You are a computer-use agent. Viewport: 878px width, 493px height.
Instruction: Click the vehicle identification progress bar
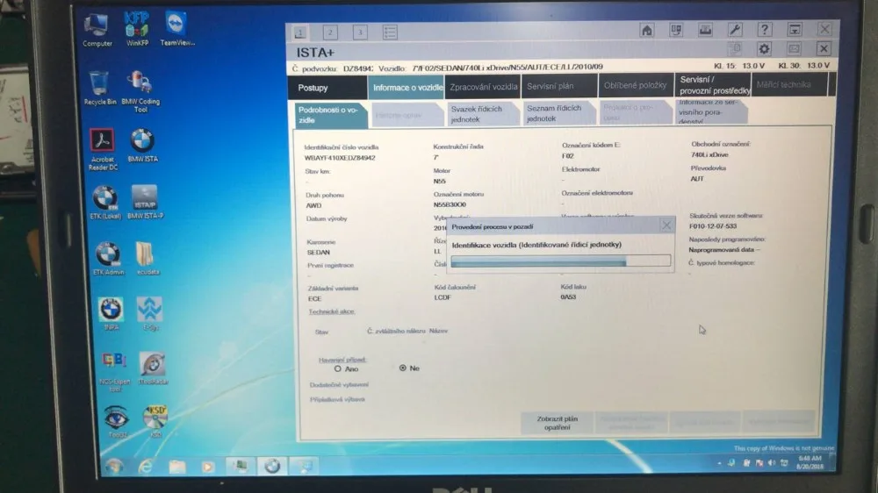[560, 261]
